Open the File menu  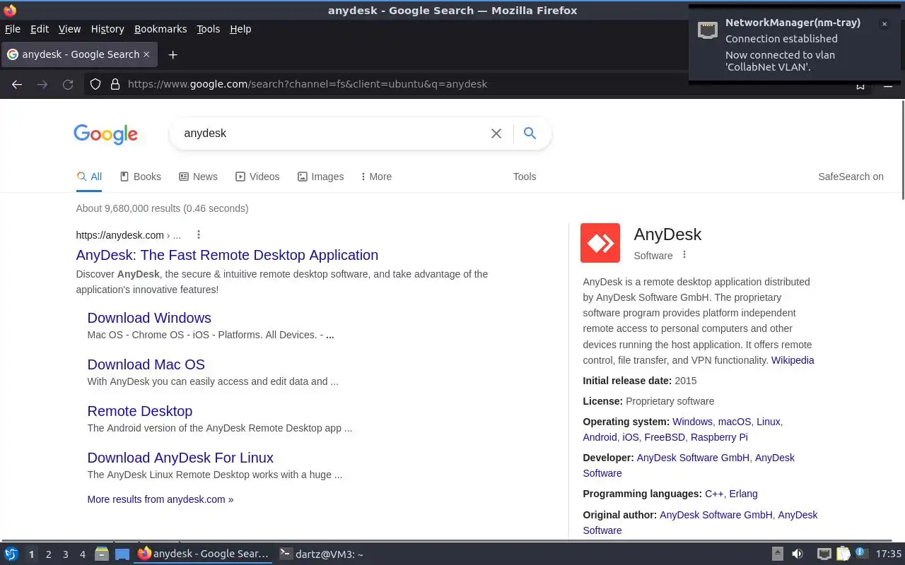click(x=13, y=29)
